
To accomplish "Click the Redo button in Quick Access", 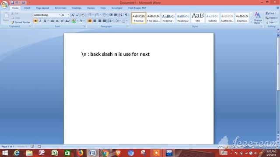I will 23,3.
